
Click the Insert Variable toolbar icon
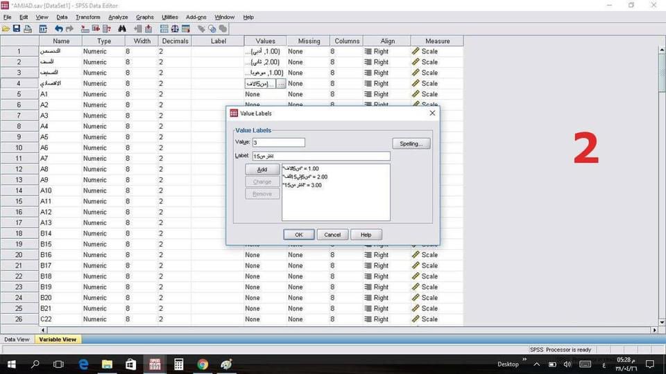point(148,29)
